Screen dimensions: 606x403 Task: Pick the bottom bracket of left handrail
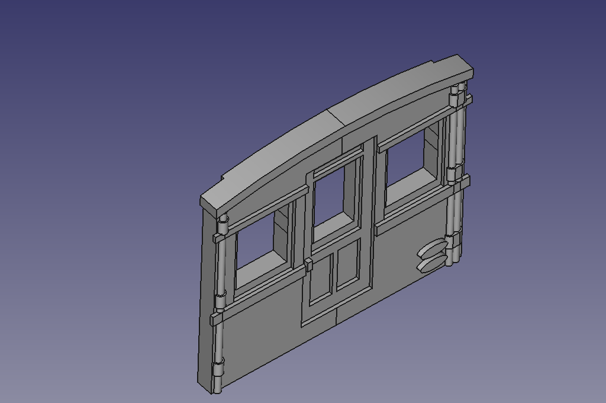pos(219,367)
